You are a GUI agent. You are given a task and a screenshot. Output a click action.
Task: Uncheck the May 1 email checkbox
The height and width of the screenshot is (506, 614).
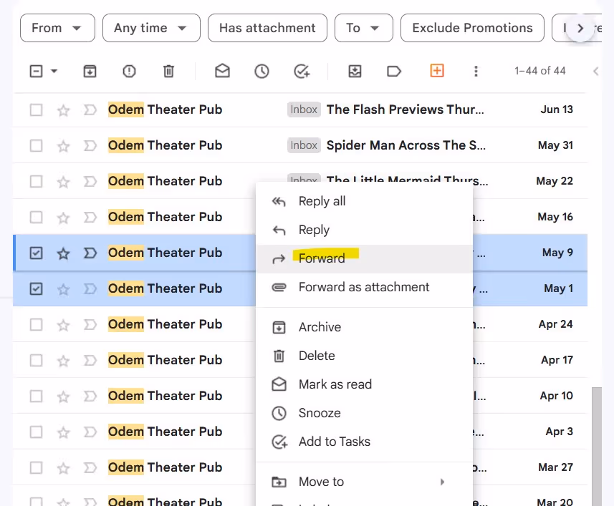coord(36,288)
